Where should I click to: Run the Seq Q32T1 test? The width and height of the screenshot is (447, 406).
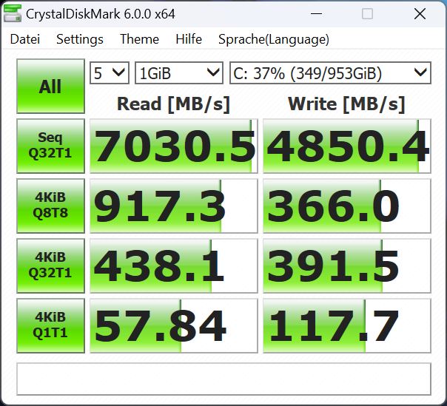tap(51, 146)
